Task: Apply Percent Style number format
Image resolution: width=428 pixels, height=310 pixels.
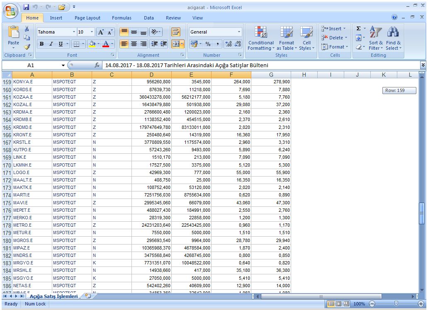Action: click(x=208, y=44)
